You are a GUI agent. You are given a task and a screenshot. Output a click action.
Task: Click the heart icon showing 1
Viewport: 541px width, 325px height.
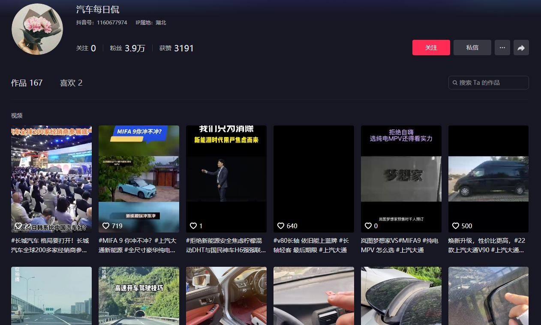tap(193, 226)
